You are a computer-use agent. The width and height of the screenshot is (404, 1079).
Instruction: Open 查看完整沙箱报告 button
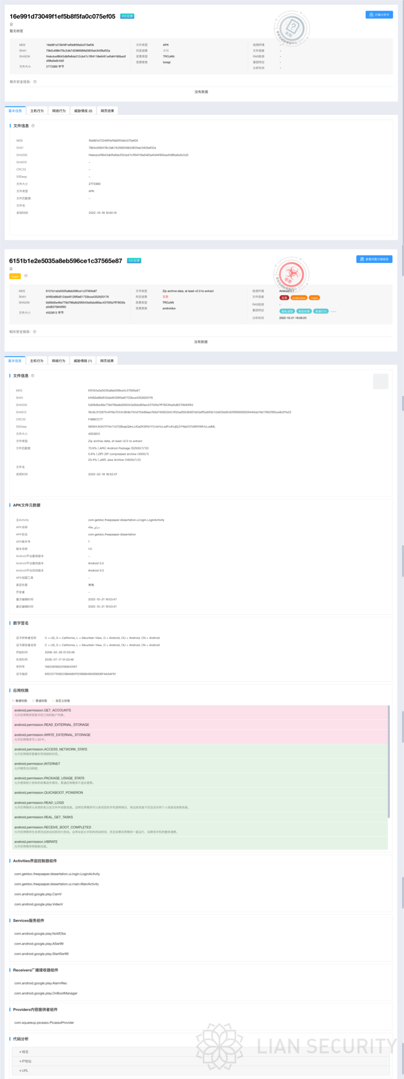374,259
